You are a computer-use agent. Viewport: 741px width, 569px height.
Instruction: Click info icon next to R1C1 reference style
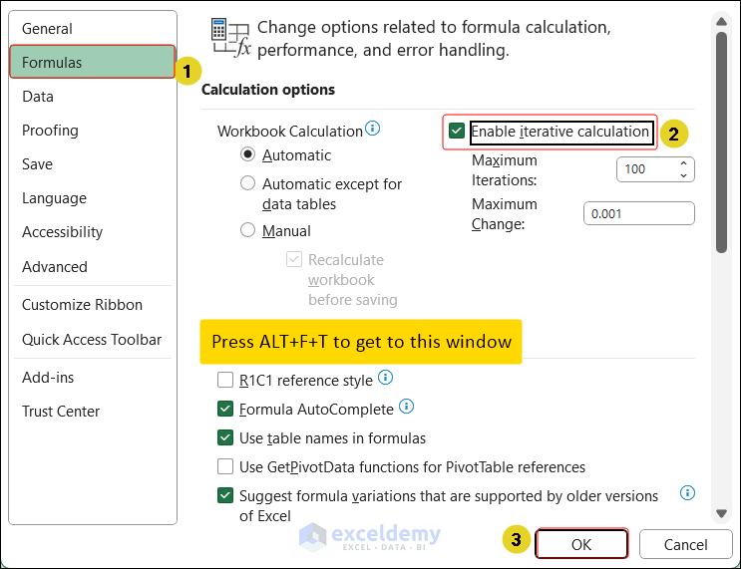pyautogui.click(x=386, y=378)
